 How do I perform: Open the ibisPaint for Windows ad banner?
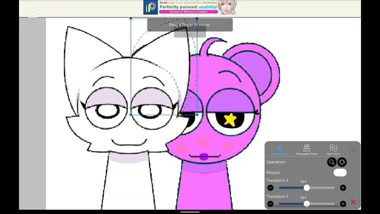[x=190, y=7]
